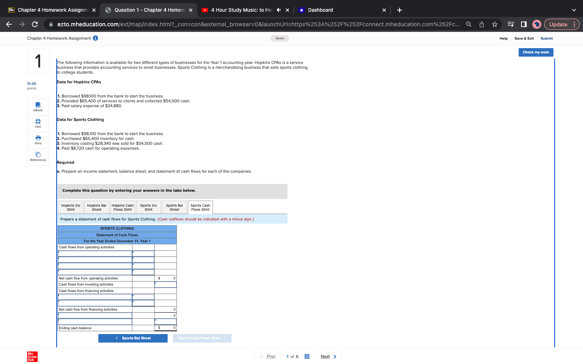Expand the tab search chevron in title bar
This screenshot has height=364, width=583.
[x=574, y=10]
